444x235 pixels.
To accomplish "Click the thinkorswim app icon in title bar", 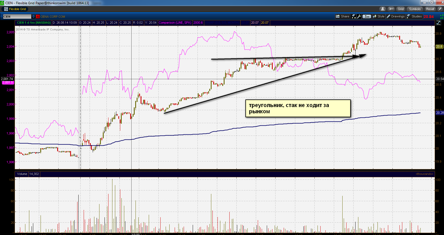I will (x=2, y=3).
